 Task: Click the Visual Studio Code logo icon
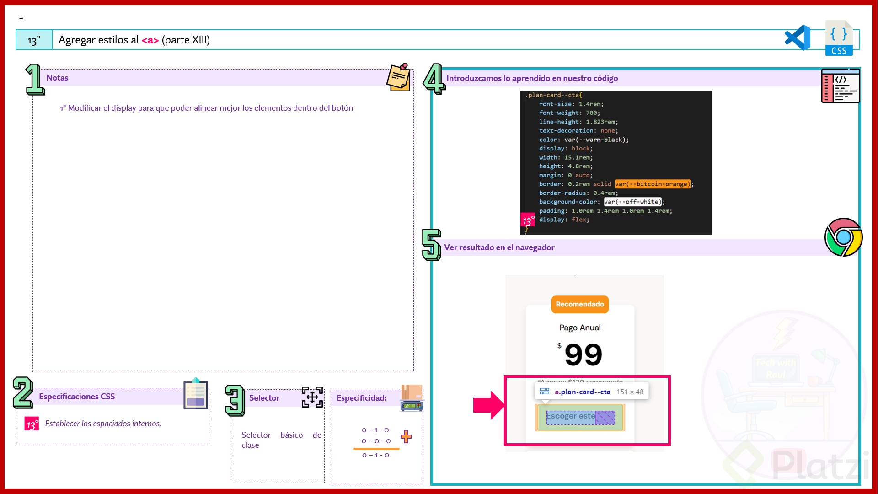click(x=797, y=38)
